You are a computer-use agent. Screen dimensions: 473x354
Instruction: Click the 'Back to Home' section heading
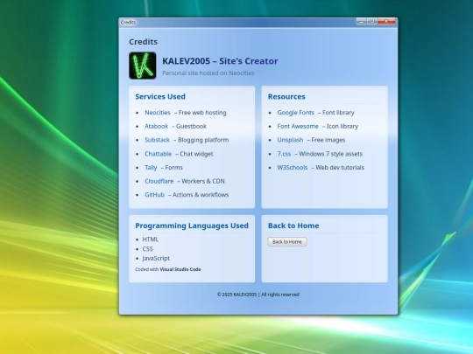tap(293, 226)
